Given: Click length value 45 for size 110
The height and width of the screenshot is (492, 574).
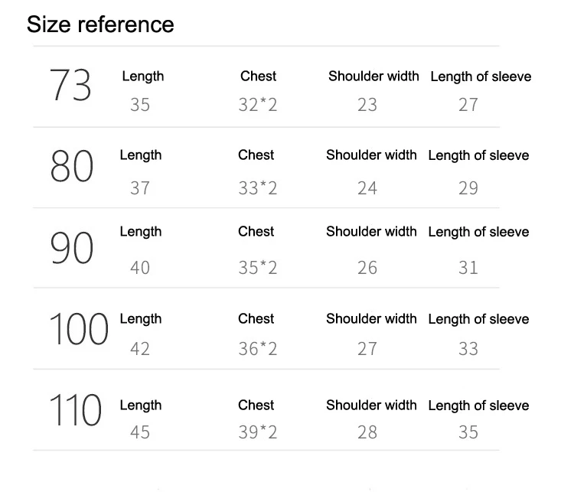Looking at the screenshot, I should tap(140, 432).
